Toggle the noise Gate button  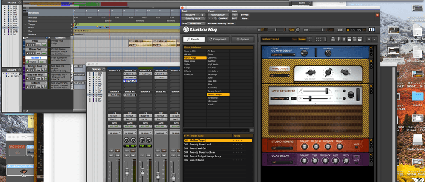pos(292,30)
